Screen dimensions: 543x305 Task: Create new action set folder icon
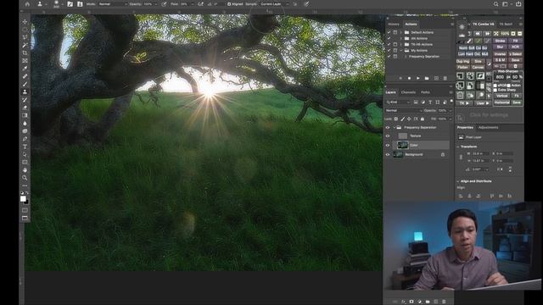pyautogui.click(x=427, y=78)
